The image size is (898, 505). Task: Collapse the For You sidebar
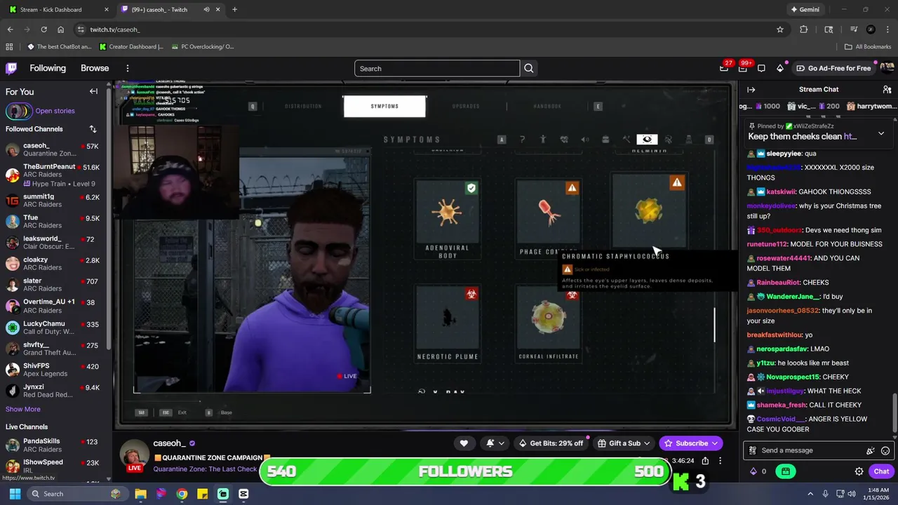tap(93, 91)
